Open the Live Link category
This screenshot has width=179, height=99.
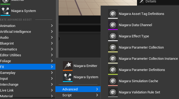point(28,90)
